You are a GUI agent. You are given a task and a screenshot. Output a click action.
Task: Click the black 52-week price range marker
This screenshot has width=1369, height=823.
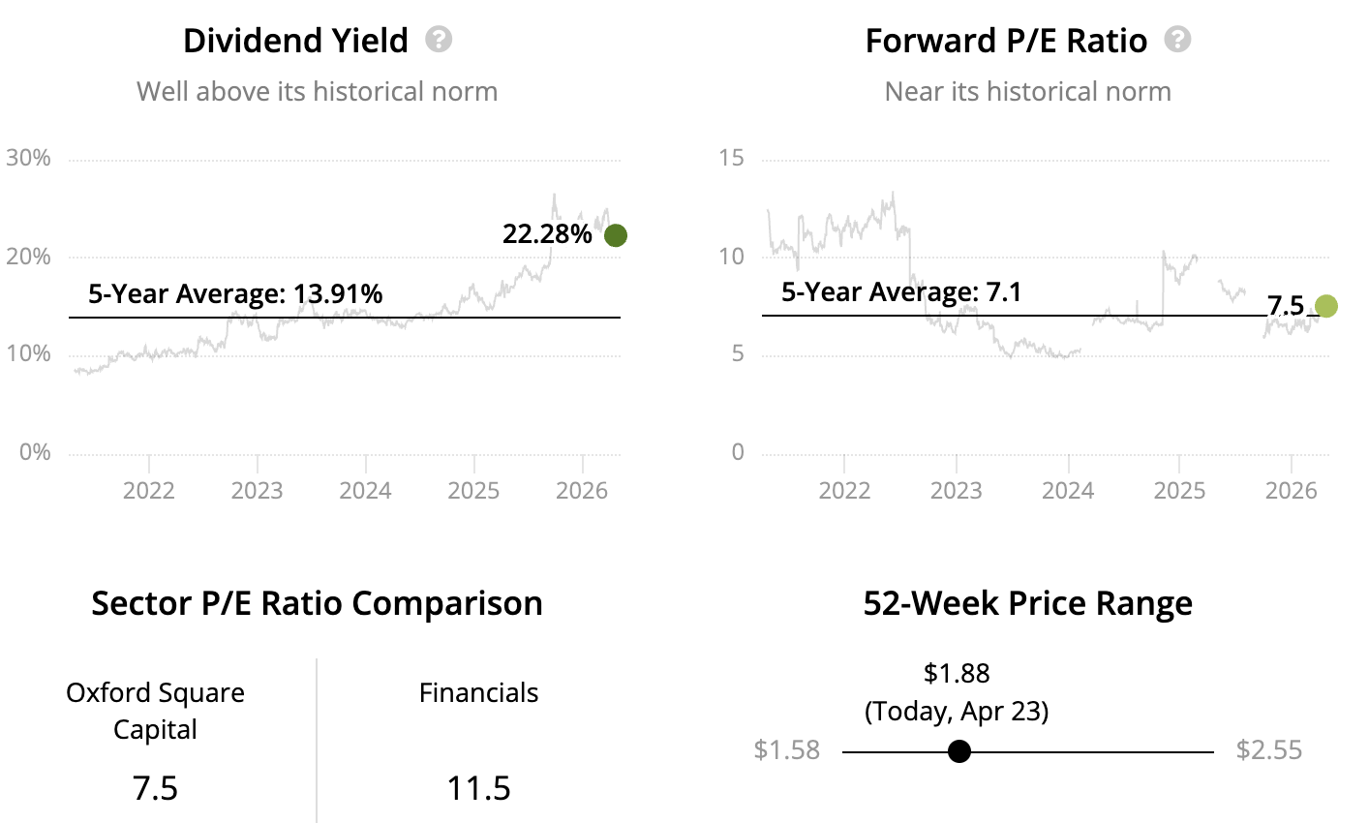pyautogui.click(x=958, y=751)
